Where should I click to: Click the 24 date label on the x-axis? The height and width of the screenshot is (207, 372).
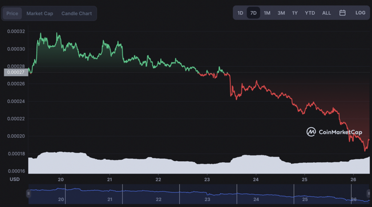pos(256,179)
